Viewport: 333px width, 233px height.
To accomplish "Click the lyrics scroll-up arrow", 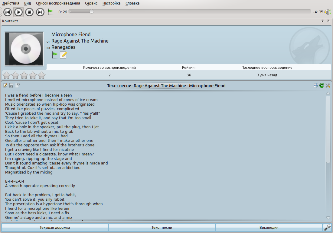I will [x=328, y=93].
